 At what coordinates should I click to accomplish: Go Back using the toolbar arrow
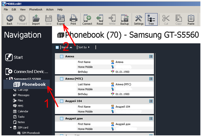pyautogui.click(x=10, y=20)
